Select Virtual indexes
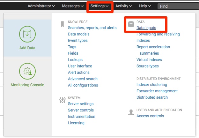 click(149, 60)
